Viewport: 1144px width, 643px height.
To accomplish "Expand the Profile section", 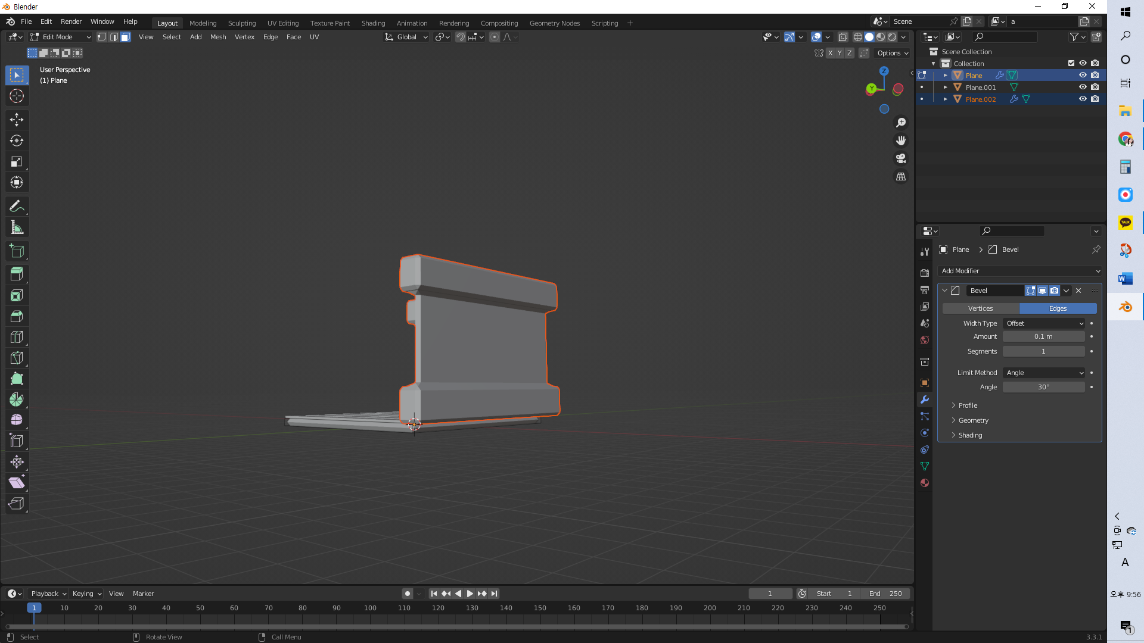I will point(968,405).
